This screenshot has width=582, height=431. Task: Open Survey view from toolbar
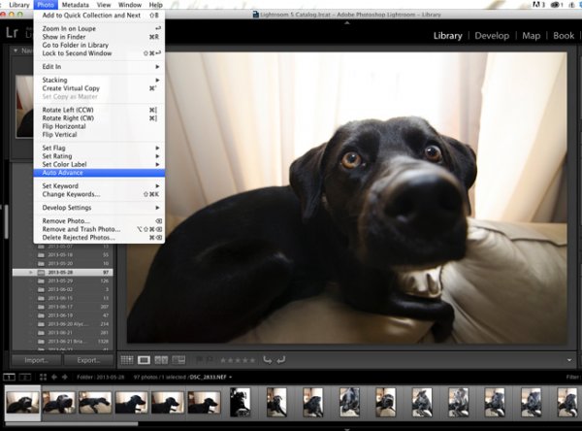click(178, 360)
